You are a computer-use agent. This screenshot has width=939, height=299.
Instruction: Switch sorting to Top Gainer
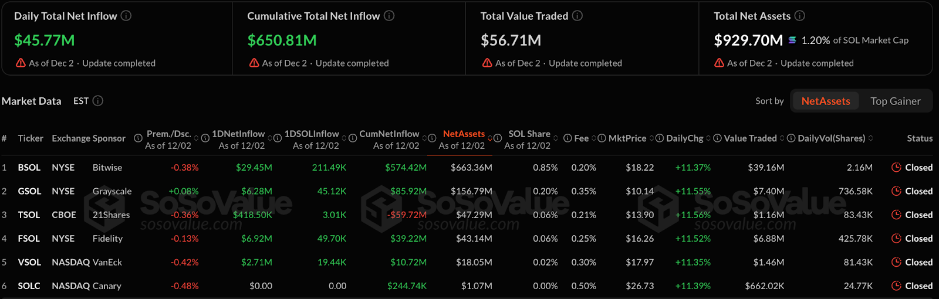(896, 101)
